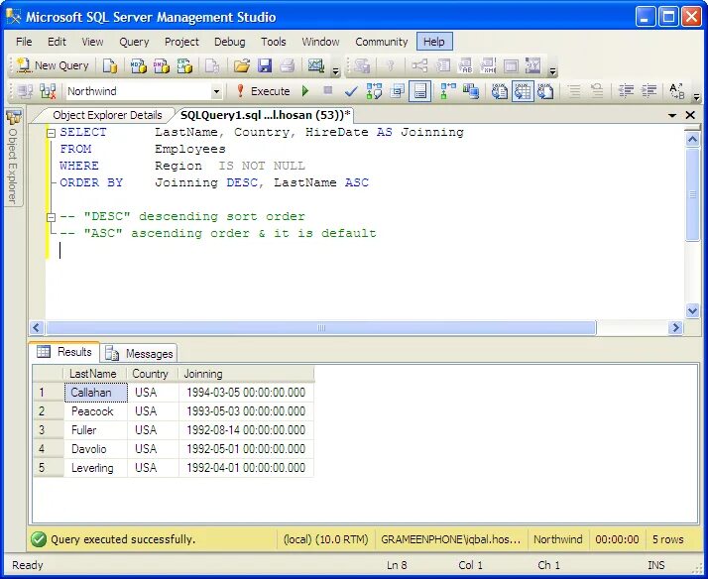The image size is (708, 579).
Task: Click Specify Values for Template Parameters icon
Action: point(677,91)
